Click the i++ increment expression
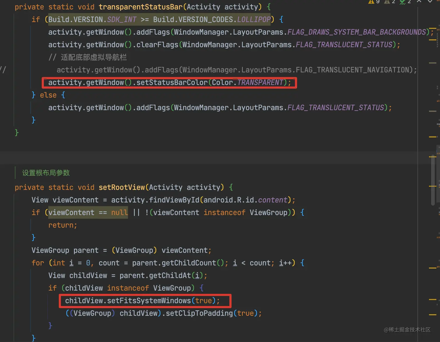The image size is (440, 342). point(285,263)
